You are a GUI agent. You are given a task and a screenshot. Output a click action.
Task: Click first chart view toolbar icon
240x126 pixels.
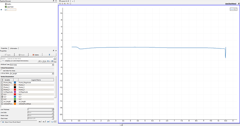60,3
